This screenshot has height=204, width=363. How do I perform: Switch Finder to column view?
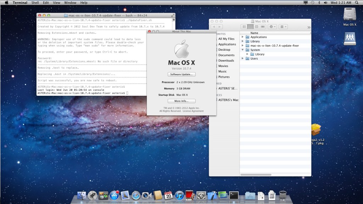257,27
